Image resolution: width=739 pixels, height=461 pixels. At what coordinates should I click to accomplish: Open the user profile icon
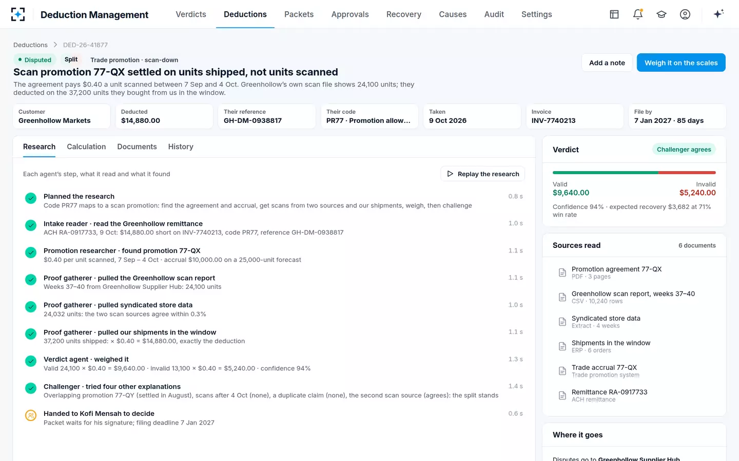click(685, 14)
